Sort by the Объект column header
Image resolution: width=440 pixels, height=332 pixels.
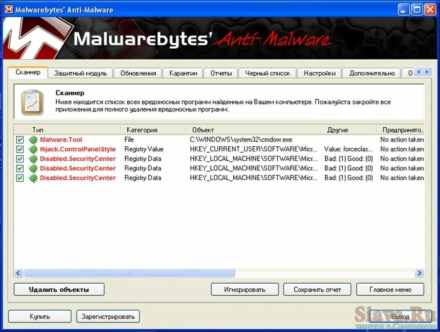254,130
